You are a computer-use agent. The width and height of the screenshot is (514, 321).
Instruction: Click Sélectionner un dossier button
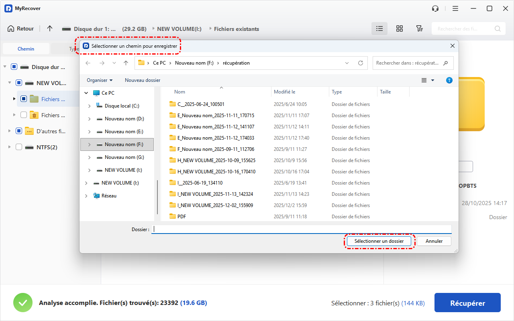click(379, 241)
